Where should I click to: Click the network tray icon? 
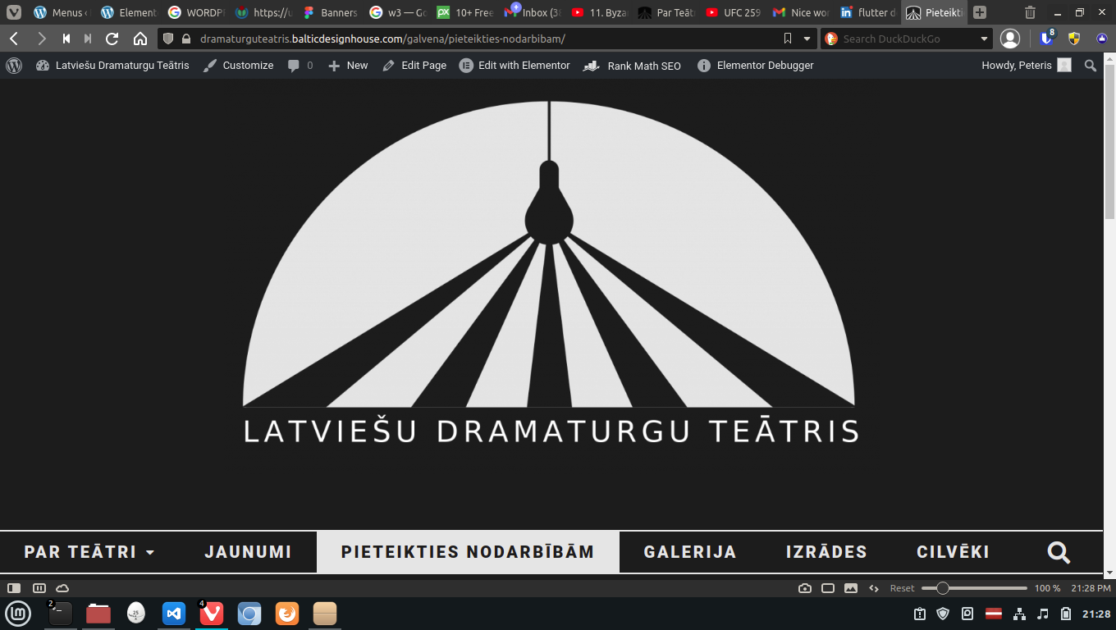(x=1019, y=614)
